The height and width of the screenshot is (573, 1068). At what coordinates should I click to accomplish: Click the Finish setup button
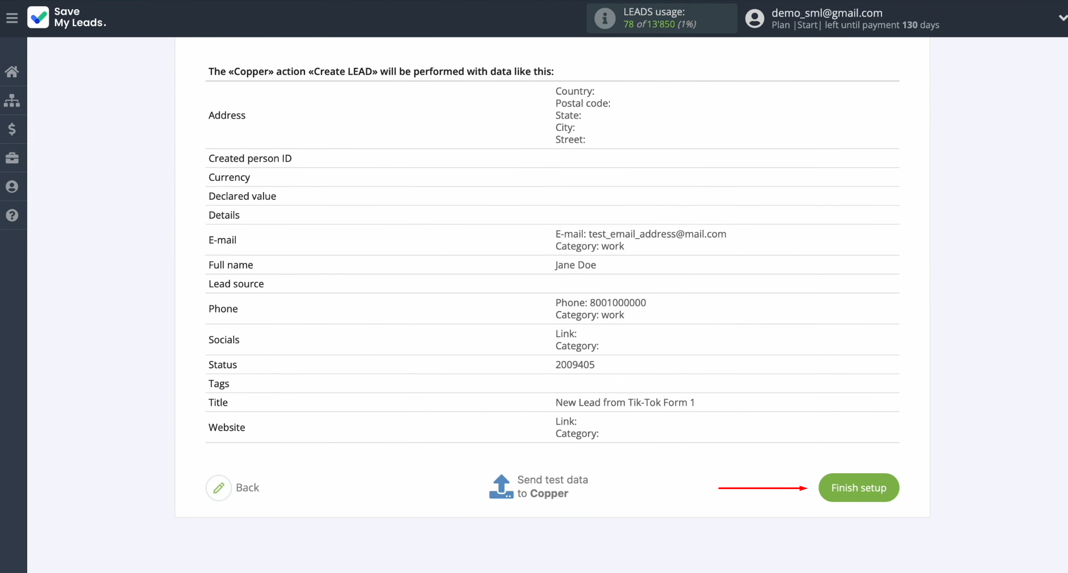click(859, 488)
